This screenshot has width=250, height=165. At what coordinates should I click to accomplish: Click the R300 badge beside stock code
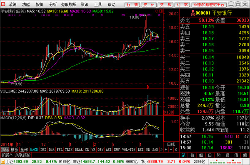click(193, 13)
